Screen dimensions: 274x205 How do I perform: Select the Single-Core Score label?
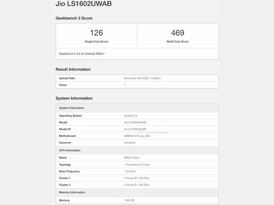coord(97,42)
